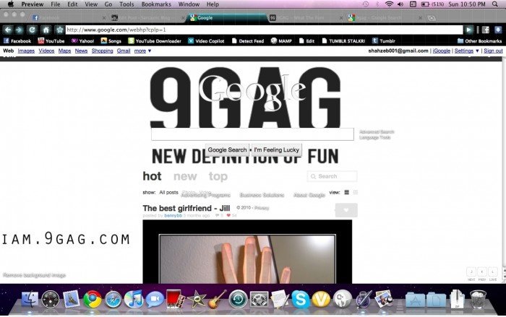506x317 pixels.
Task: Open the Gmail link in Google nav
Action: click(124, 51)
